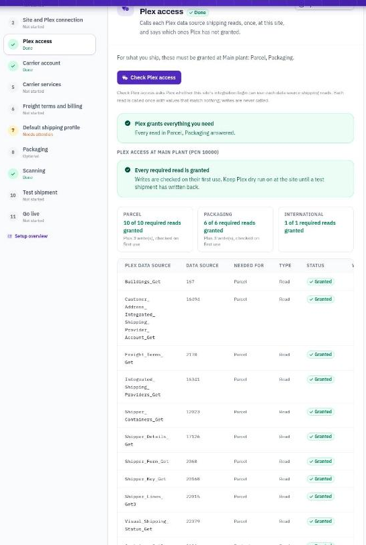Viewport: 366px width, 545px height.
Task: Click the Status column header
Action: click(x=315, y=266)
